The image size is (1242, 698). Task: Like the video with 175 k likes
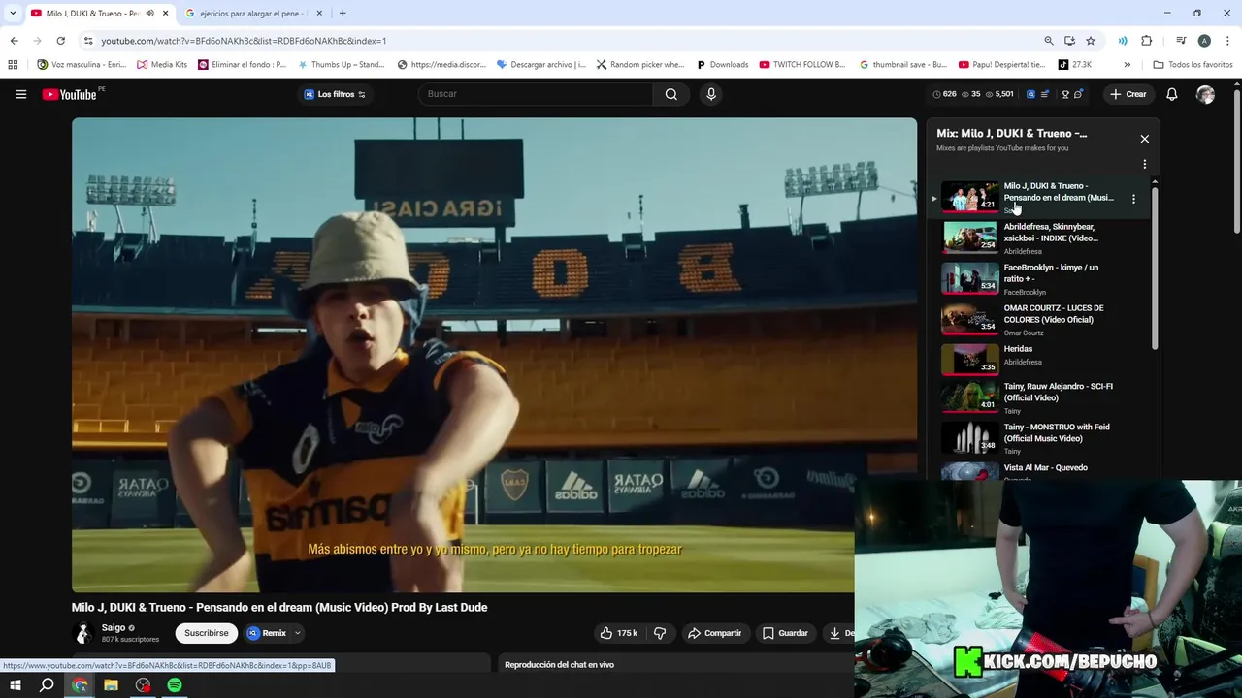pyautogui.click(x=619, y=633)
